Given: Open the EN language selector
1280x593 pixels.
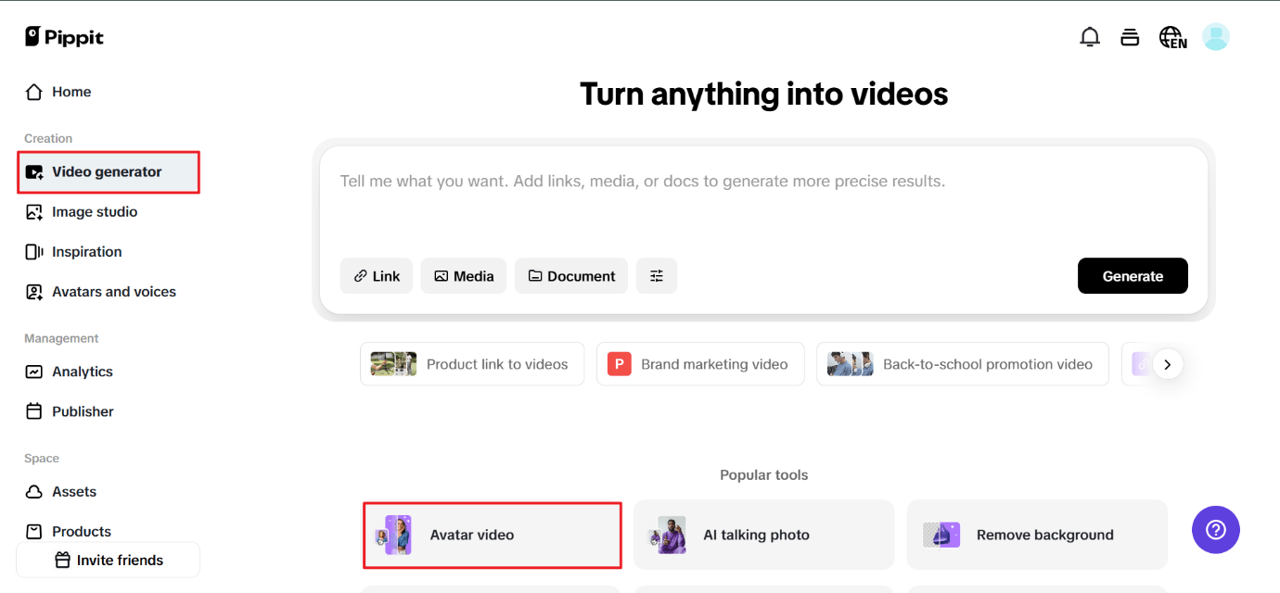Looking at the screenshot, I should (x=1171, y=37).
